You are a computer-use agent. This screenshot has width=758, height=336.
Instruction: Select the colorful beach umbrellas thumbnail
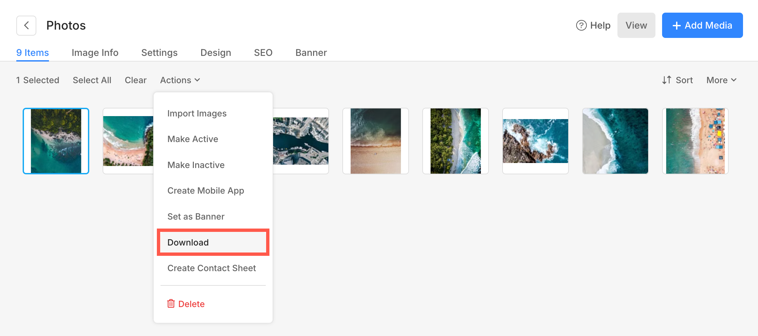[695, 141]
